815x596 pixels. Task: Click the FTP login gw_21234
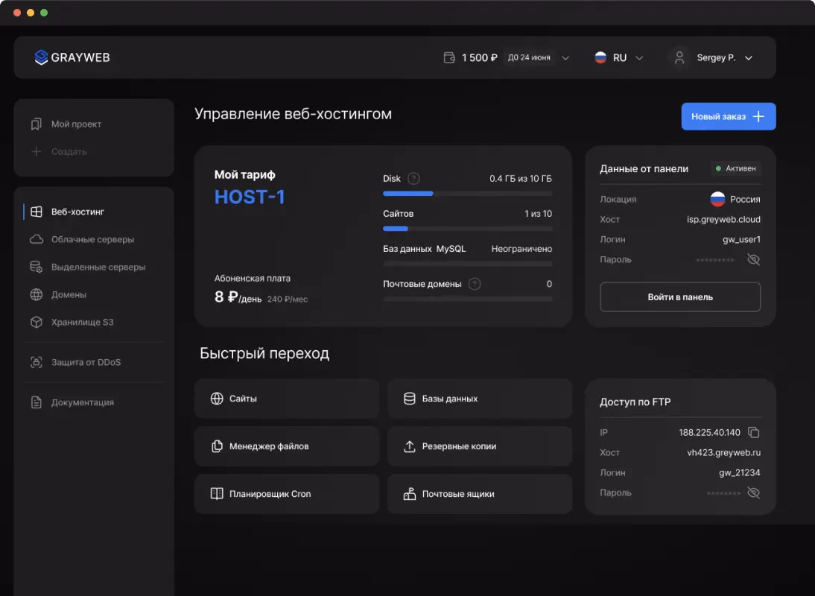740,473
